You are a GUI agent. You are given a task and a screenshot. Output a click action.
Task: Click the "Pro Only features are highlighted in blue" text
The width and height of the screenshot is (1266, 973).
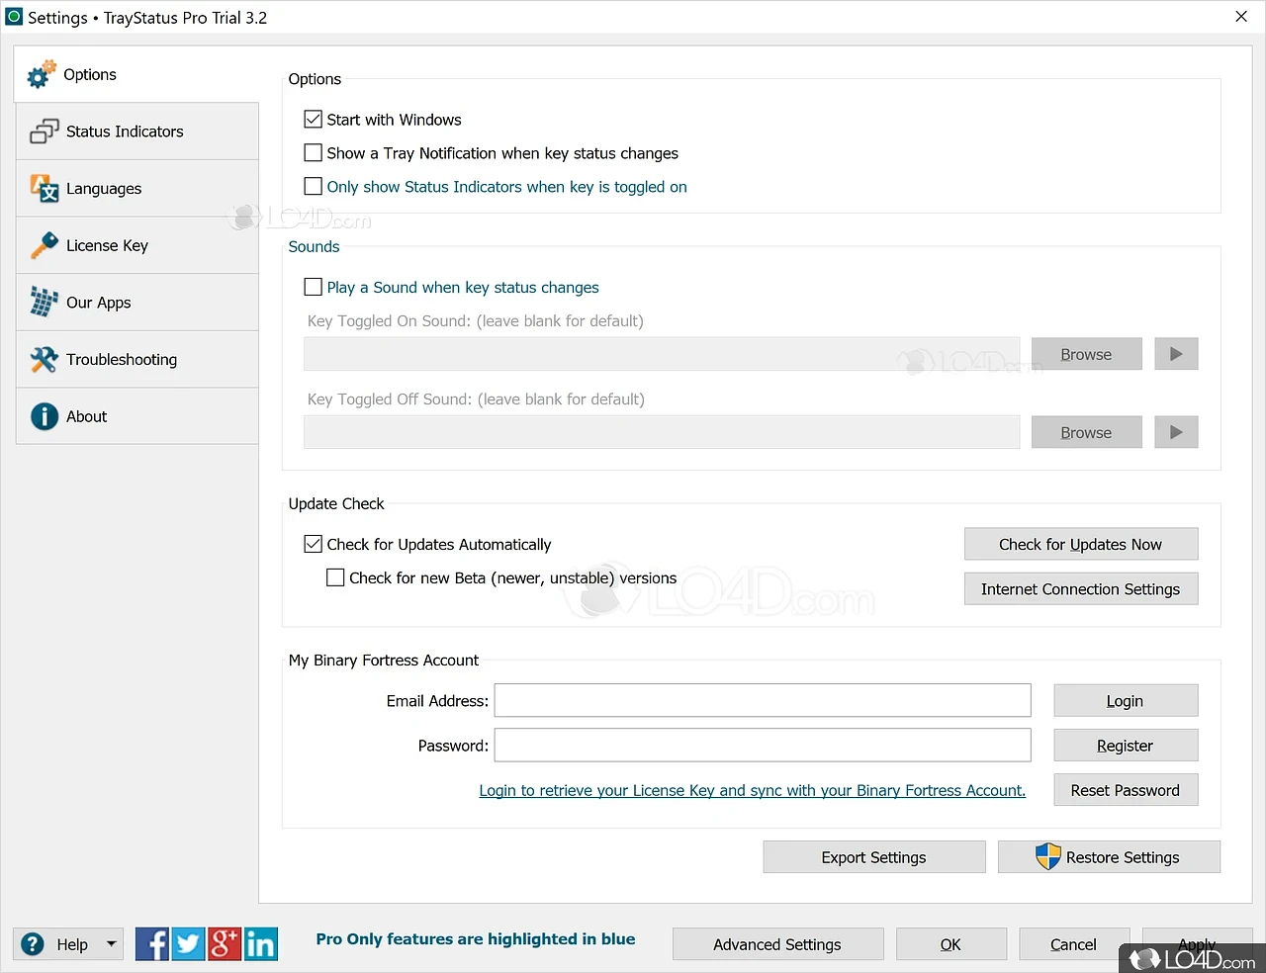[476, 939]
